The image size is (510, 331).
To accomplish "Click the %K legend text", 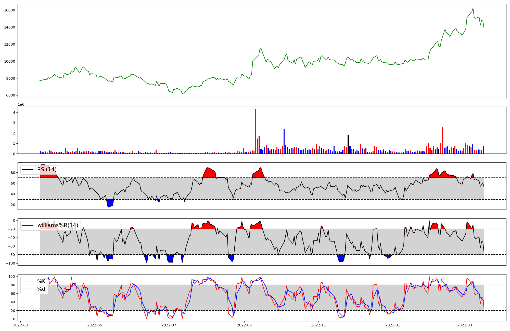I will click(x=41, y=281).
